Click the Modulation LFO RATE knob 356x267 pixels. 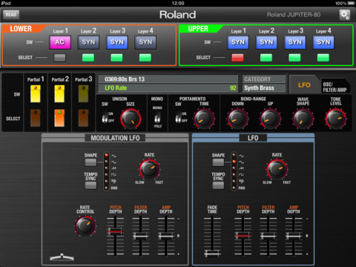click(149, 170)
